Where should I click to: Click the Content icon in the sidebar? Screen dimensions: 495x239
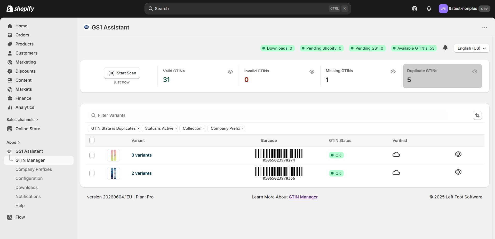click(x=10, y=80)
